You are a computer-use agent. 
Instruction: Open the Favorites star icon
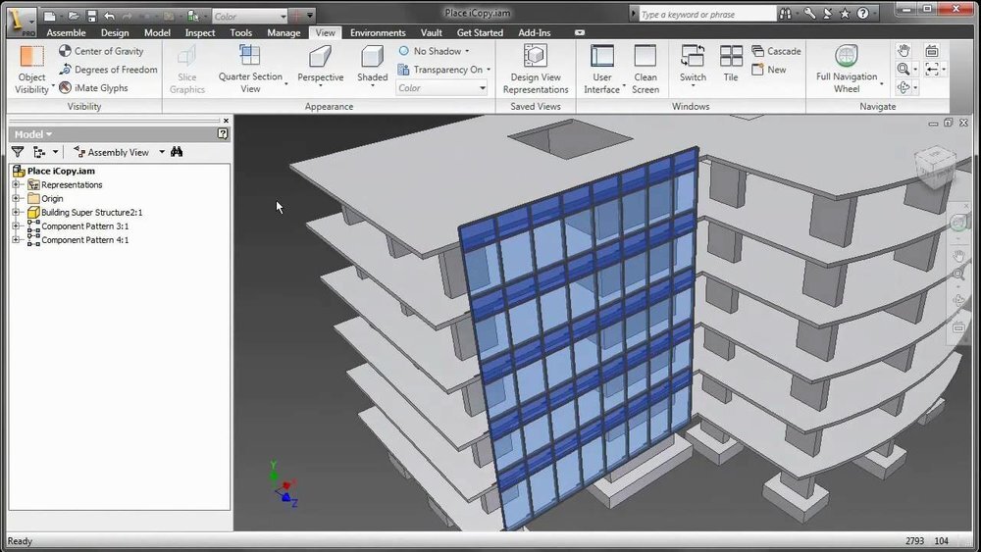(x=845, y=13)
